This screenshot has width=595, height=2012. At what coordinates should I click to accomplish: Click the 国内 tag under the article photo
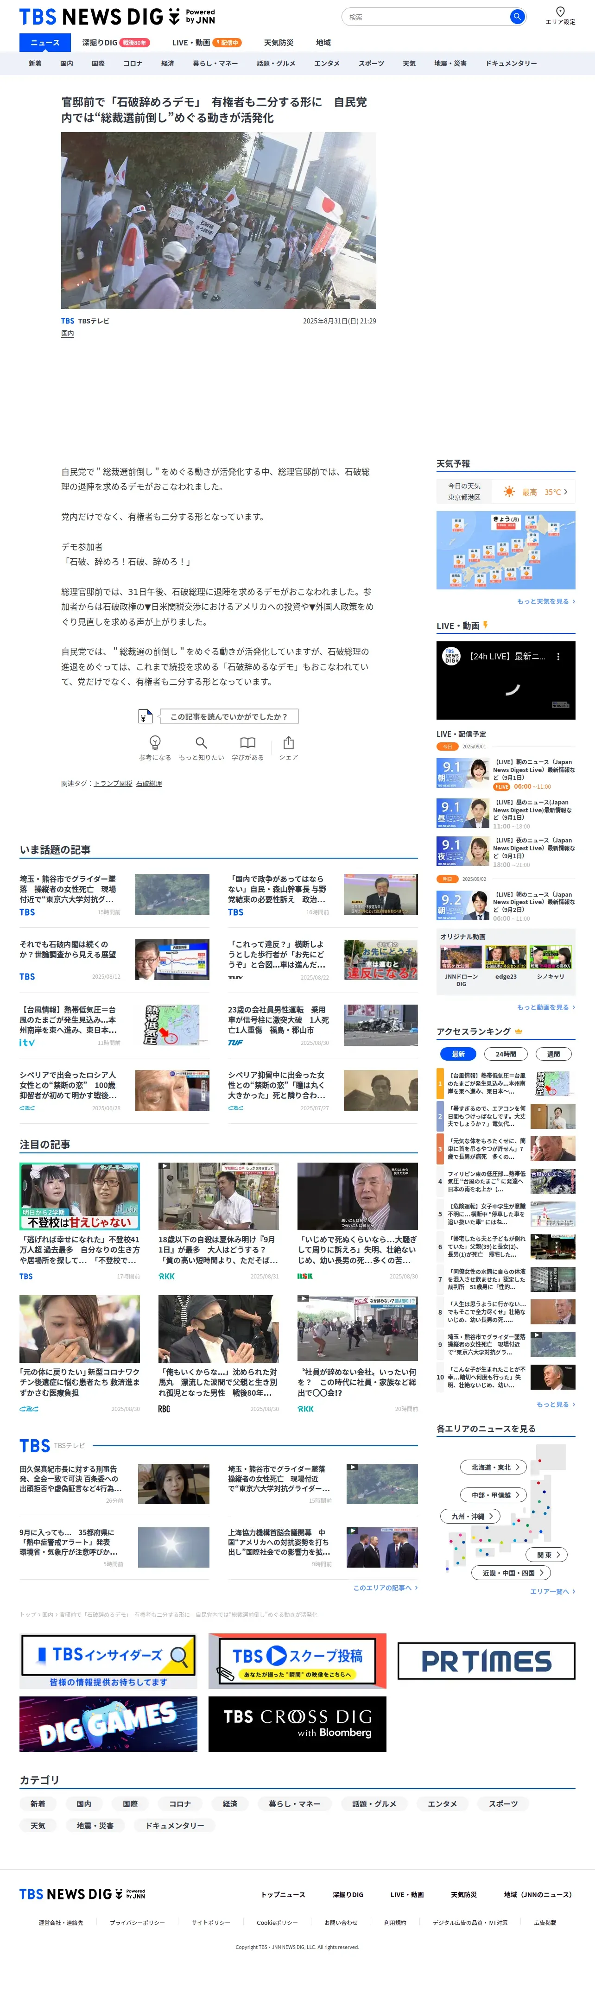click(x=67, y=334)
